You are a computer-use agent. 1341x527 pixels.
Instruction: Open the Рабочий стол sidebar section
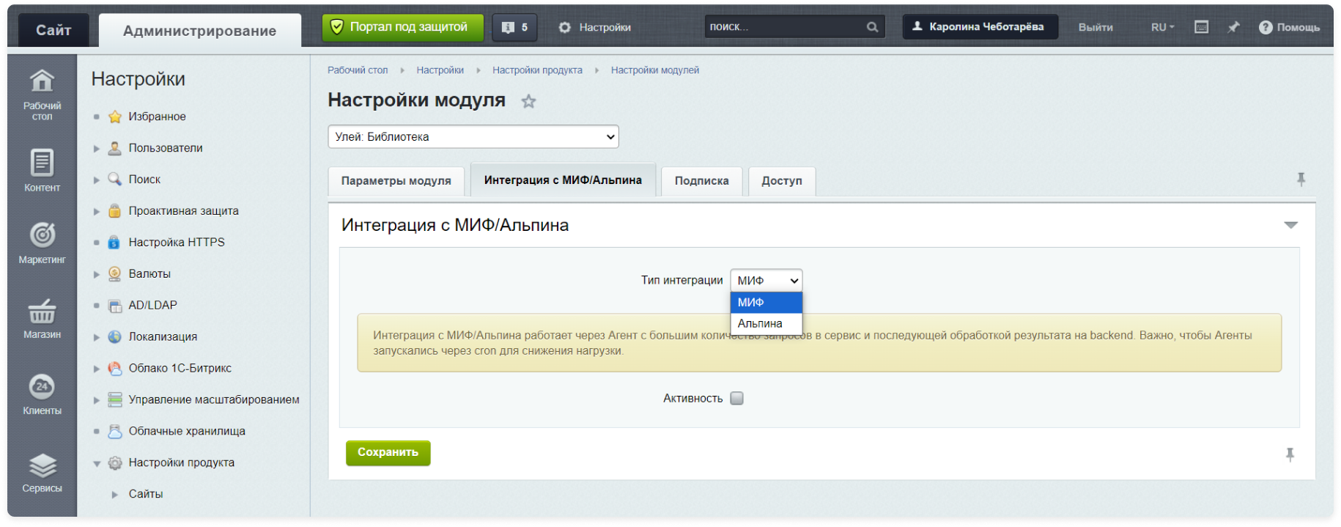coord(42,95)
